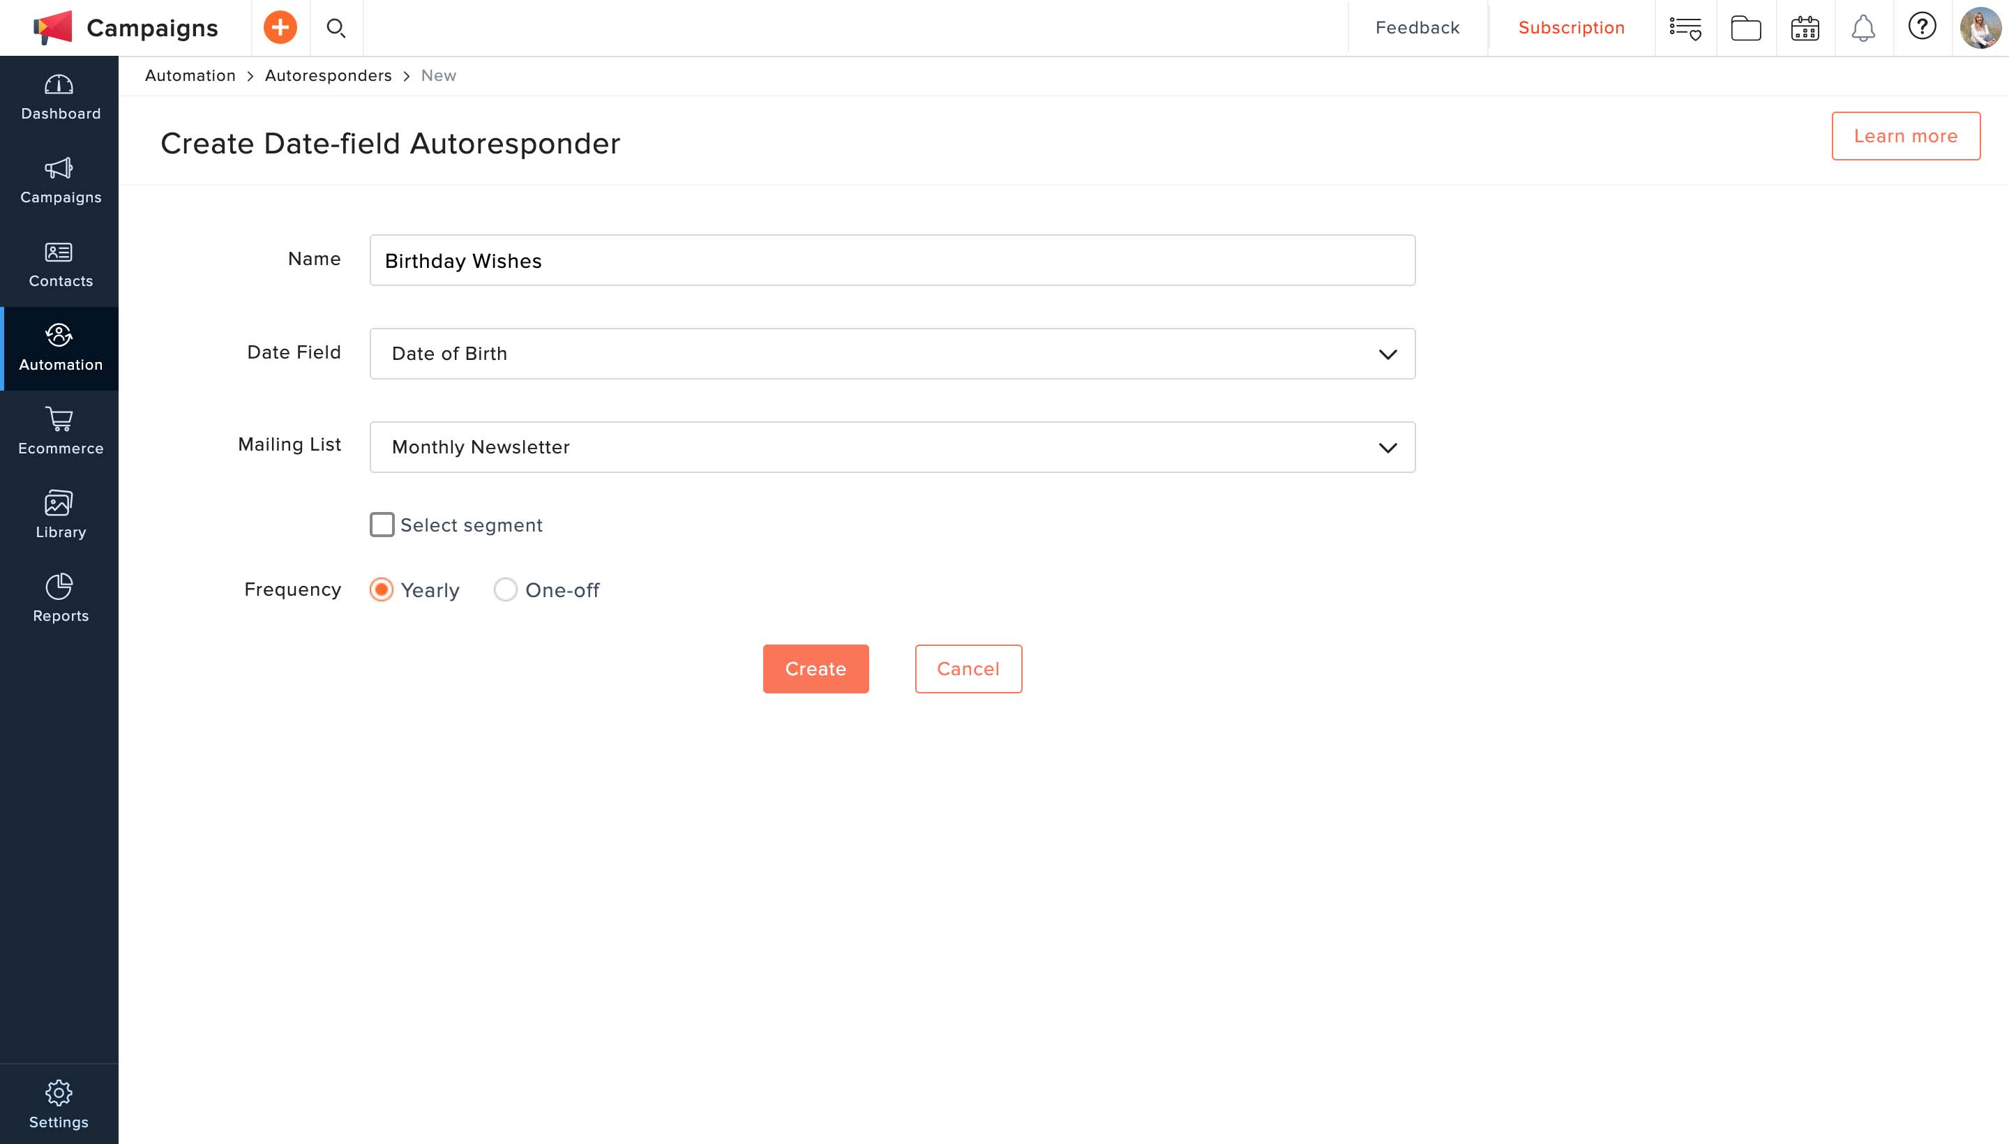The image size is (2009, 1144).
Task: Enable the Select segment checkbox
Action: pyautogui.click(x=382, y=525)
